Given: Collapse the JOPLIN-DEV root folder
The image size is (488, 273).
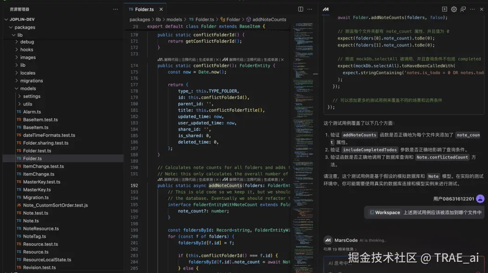Looking at the screenshot, I should [x=6, y=19].
